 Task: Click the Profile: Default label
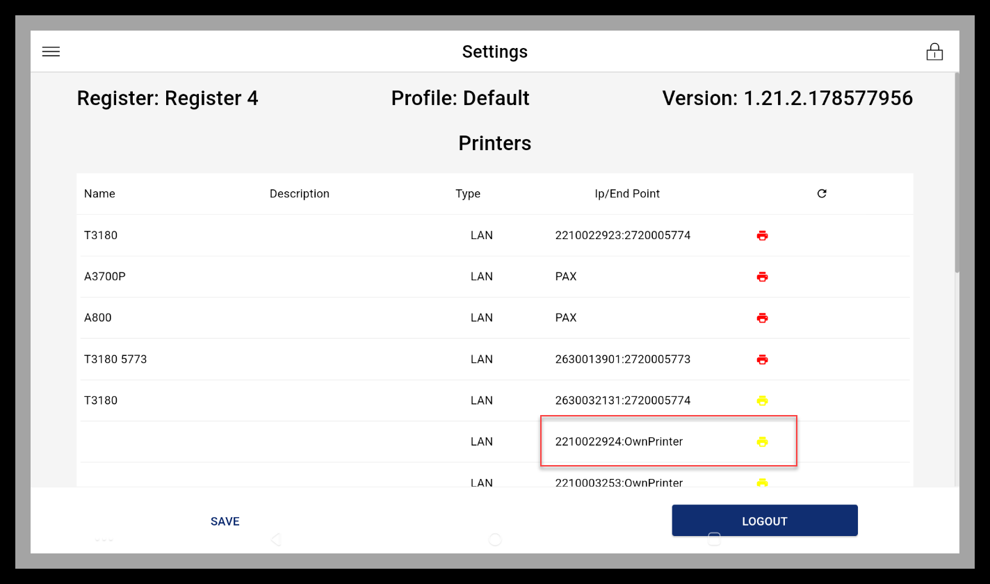pyautogui.click(x=460, y=99)
